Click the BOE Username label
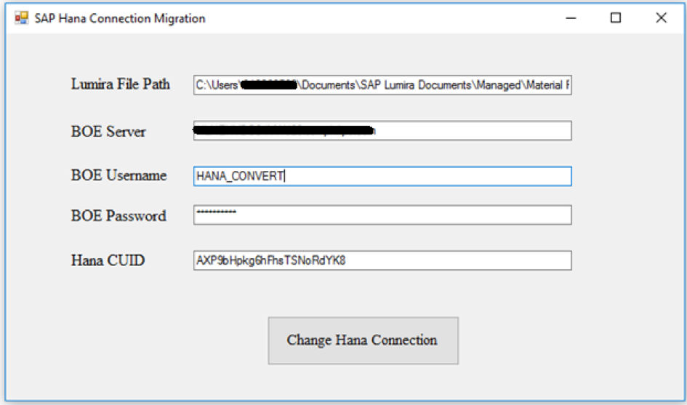Screen dimensions: 687x405 (x=118, y=175)
